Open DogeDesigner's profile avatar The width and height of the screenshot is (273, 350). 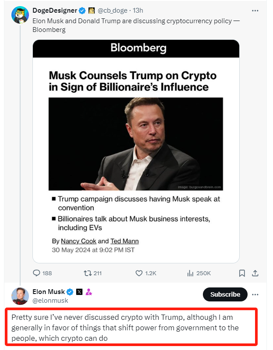pos(20,15)
